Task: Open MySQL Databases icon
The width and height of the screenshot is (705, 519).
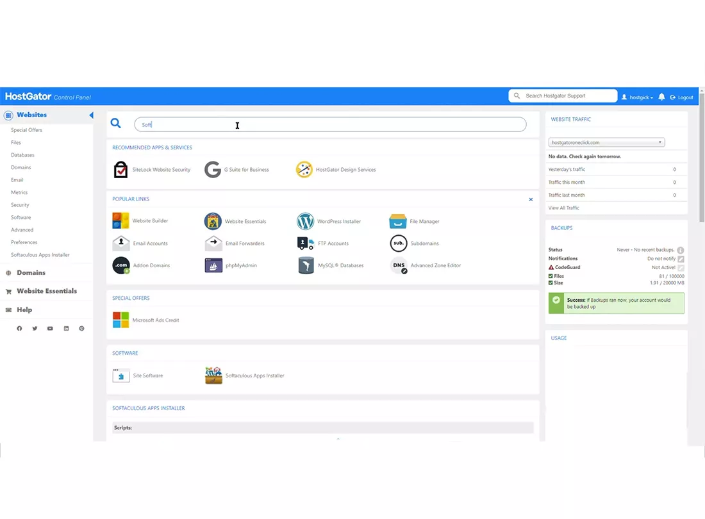Action: (306, 265)
